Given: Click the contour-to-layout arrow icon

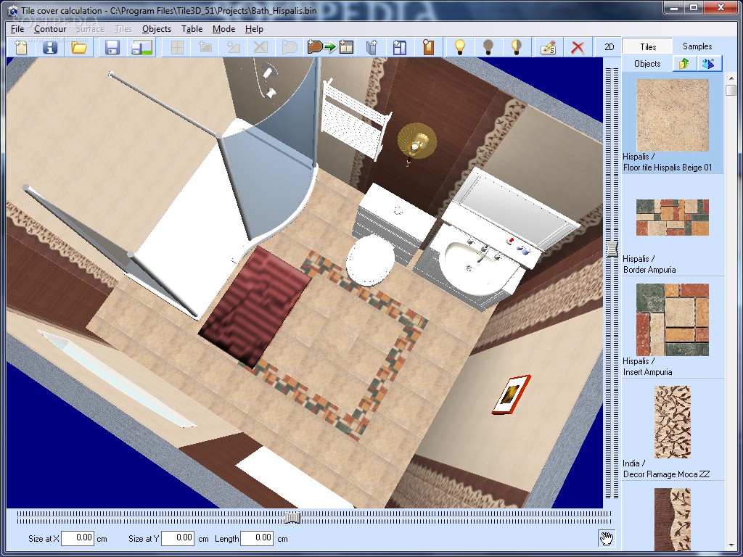Looking at the screenshot, I should point(330,47).
